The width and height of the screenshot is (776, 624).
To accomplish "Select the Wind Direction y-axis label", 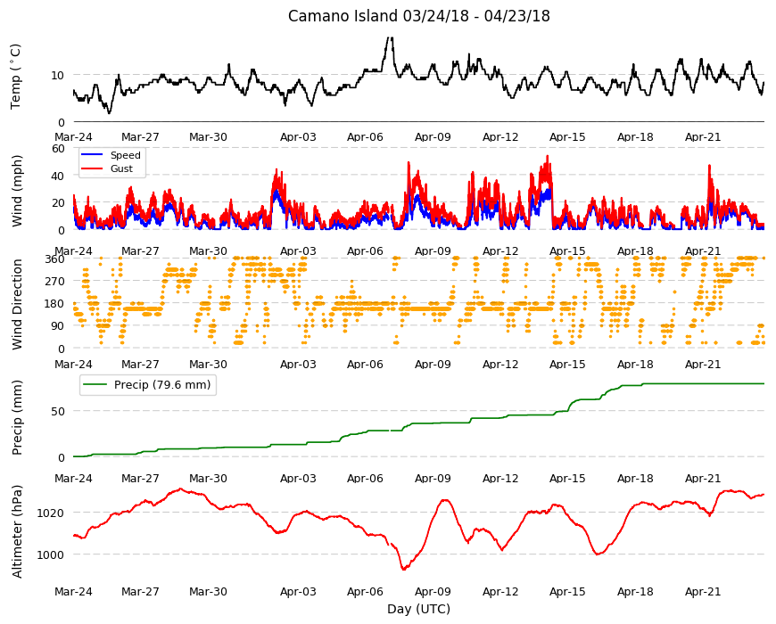I will [17, 304].
